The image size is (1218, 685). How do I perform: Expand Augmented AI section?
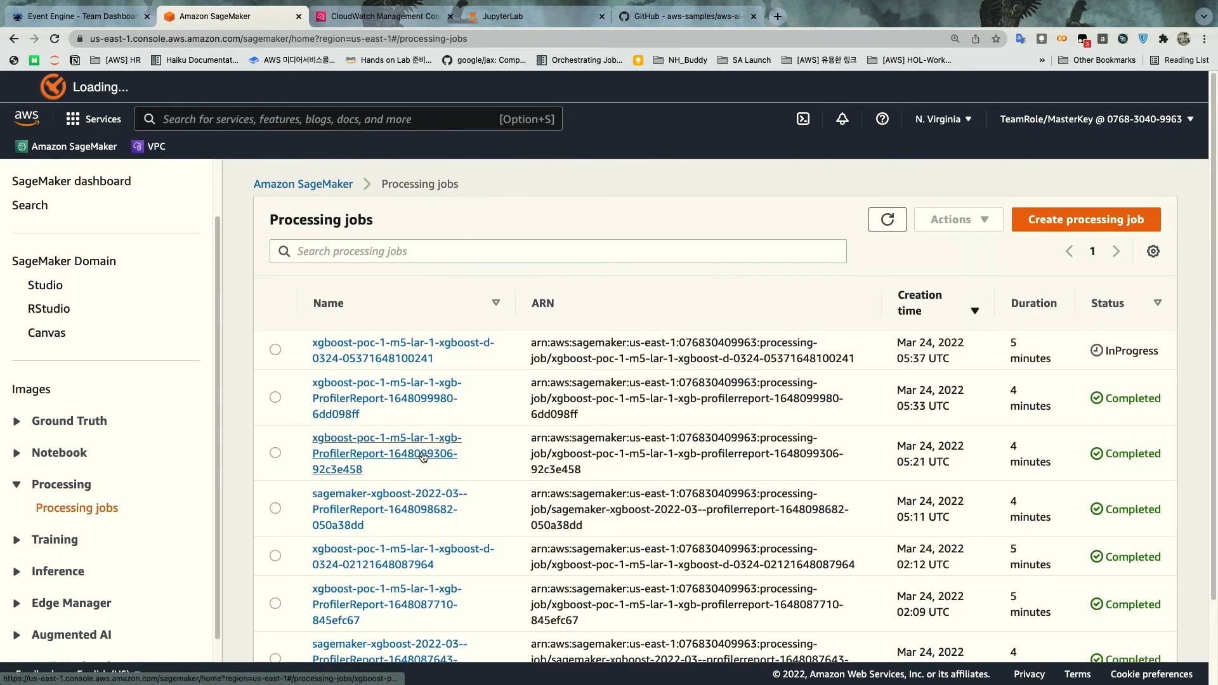16,635
